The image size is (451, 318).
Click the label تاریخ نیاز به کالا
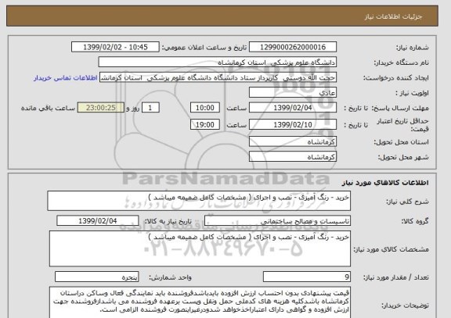168,221
